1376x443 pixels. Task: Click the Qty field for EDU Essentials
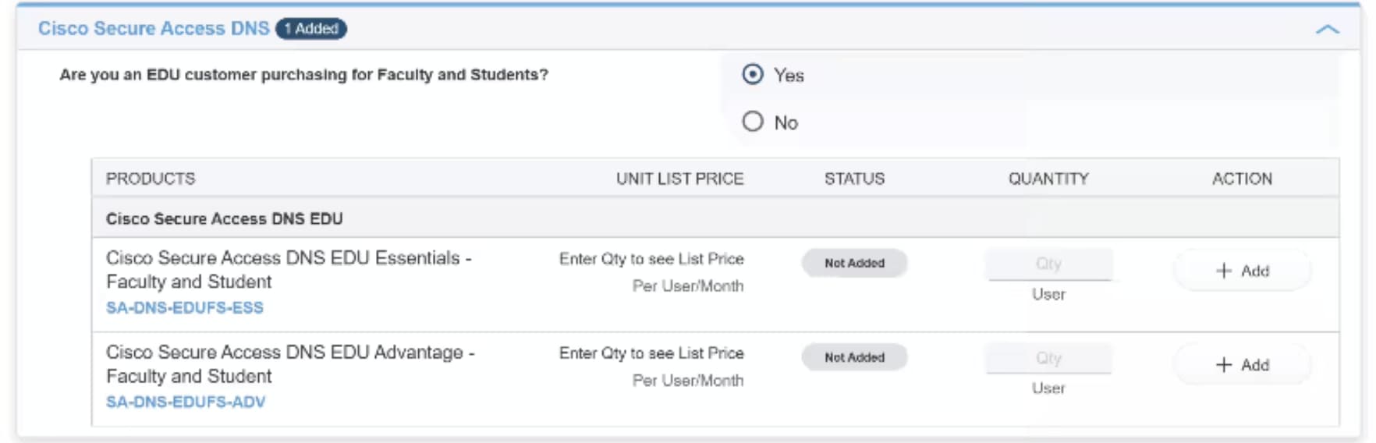coord(1048,264)
